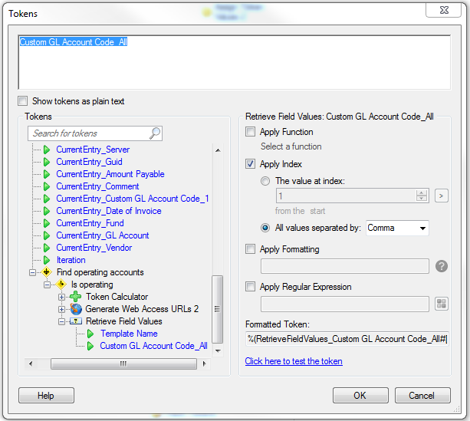The image size is (470, 421).
Task: Close the Tokens dialog
Action: tap(444, 11)
